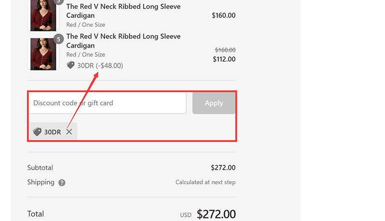This screenshot has height=221, width=385.
Task: Open thumbnail of the full-price $160.00 cardigan
Action: 43,15
